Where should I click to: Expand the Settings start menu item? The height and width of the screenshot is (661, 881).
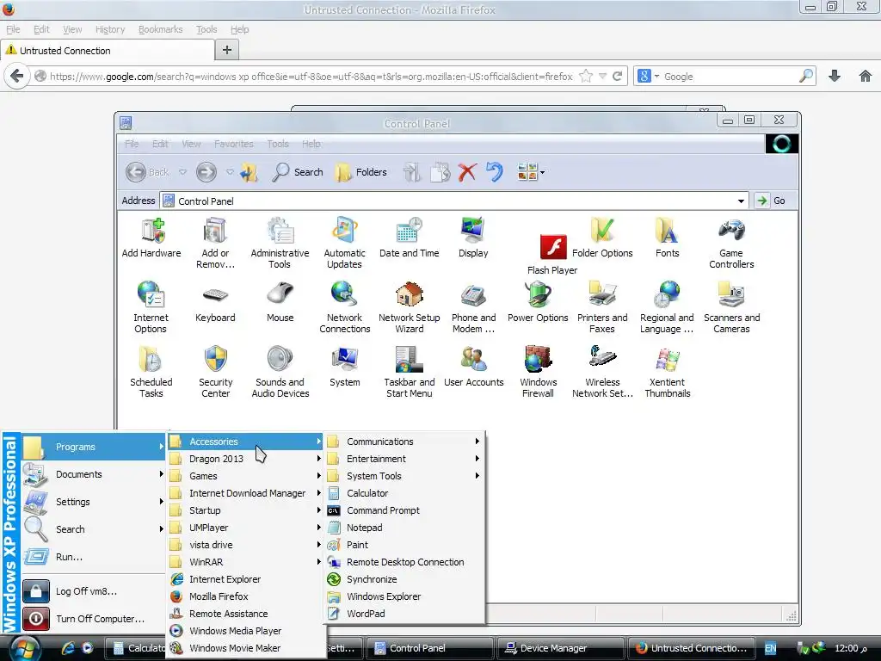pos(93,502)
